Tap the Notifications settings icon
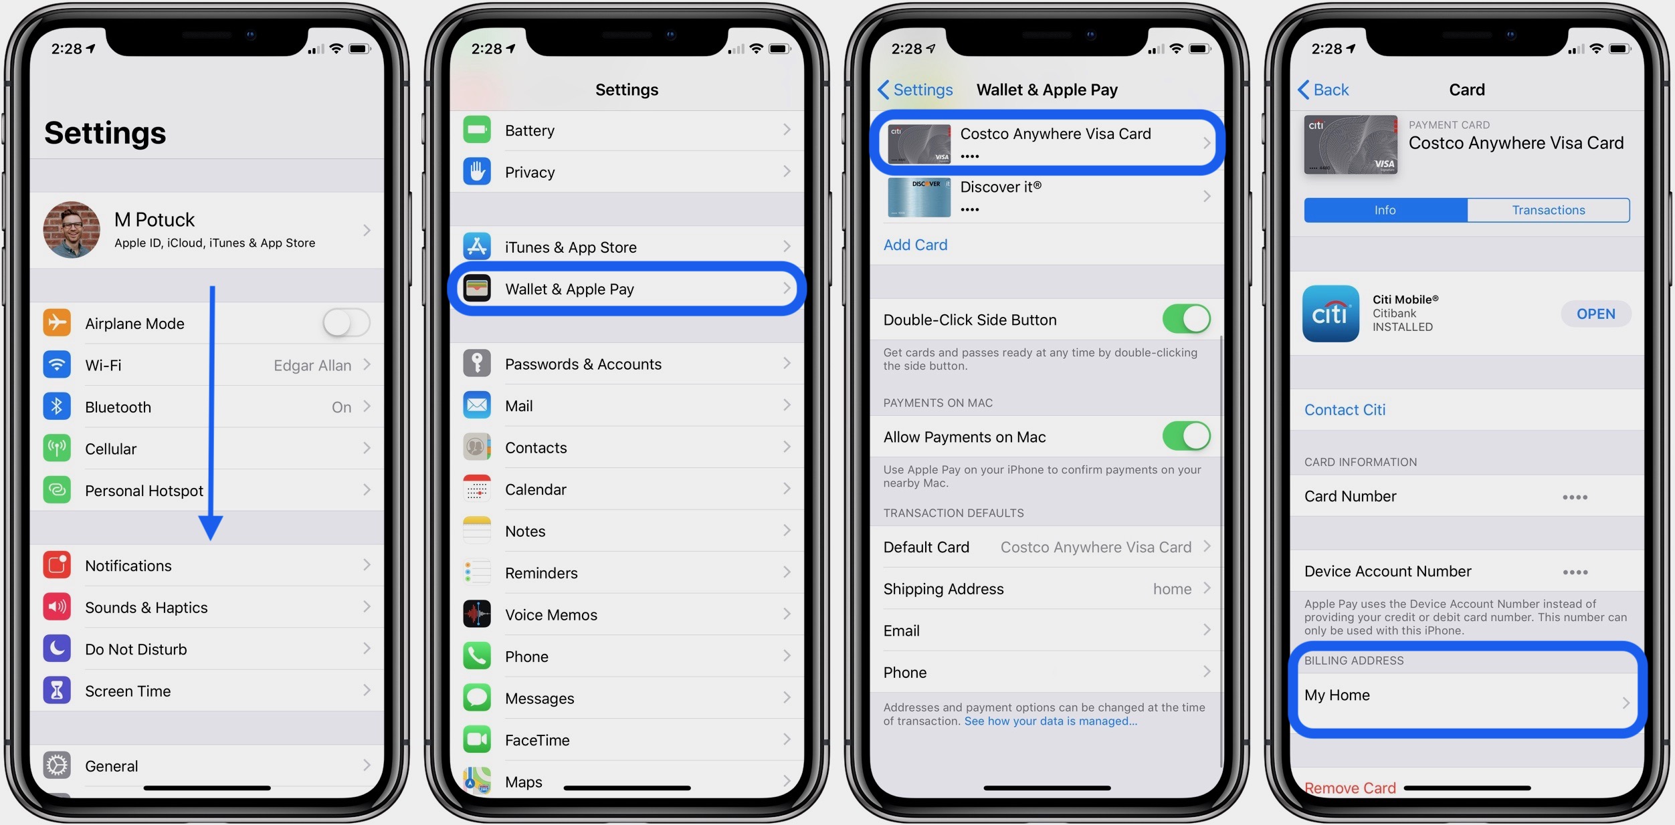The image size is (1675, 825). coord(57,564)
